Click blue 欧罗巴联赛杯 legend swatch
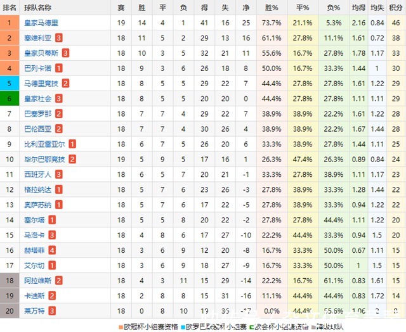406x332 pixels. tap(183, 328)
